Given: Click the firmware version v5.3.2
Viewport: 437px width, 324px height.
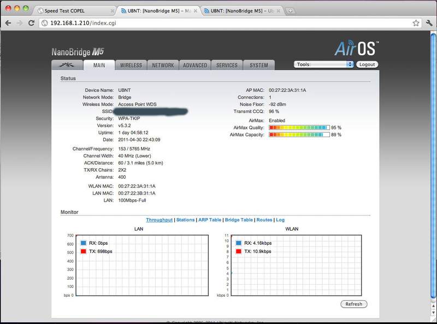Looking at the screenshot, I should click(125, 126).
